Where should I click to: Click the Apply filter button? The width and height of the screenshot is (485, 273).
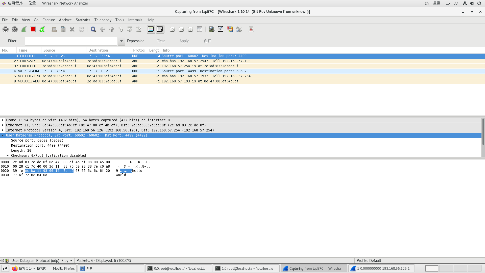pyautogui.click(x=184, y=41)
